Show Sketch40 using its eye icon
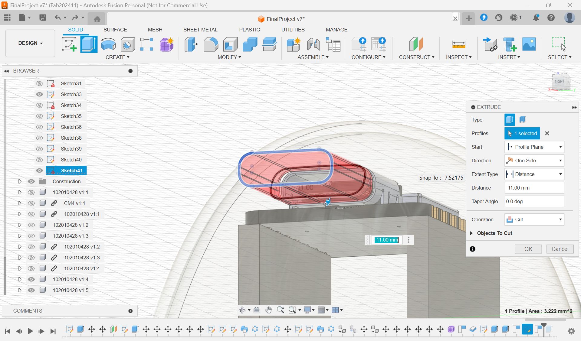 tap(39, 160)
